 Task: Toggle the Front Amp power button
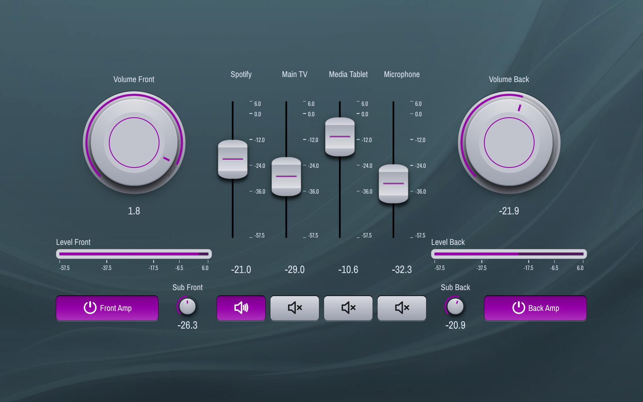tap(107, 308)
